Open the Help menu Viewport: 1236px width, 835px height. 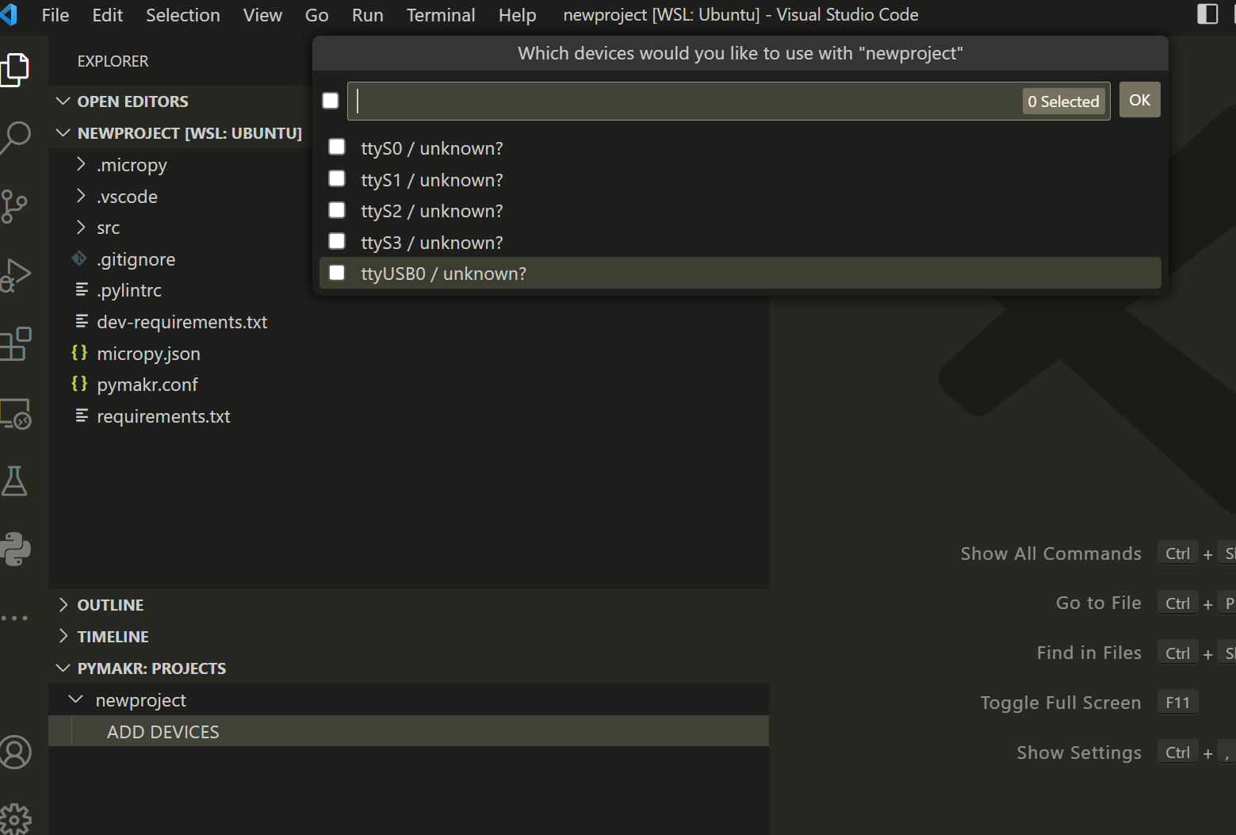point(517,15)
